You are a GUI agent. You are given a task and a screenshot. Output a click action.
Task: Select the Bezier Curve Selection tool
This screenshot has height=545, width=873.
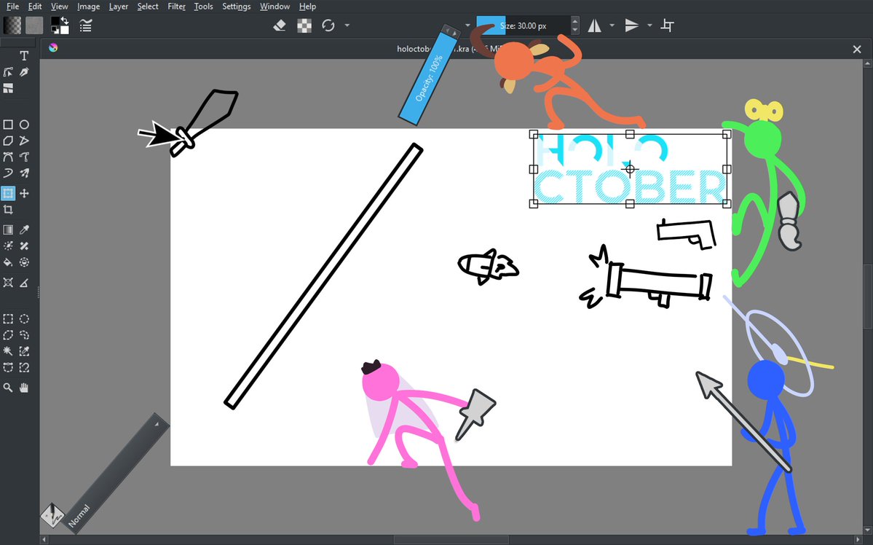pyautogui.click(x=8, y=367)
